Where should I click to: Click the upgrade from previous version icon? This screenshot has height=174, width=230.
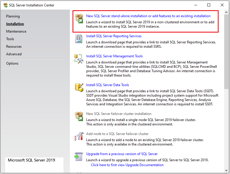(x=79, y=156)
